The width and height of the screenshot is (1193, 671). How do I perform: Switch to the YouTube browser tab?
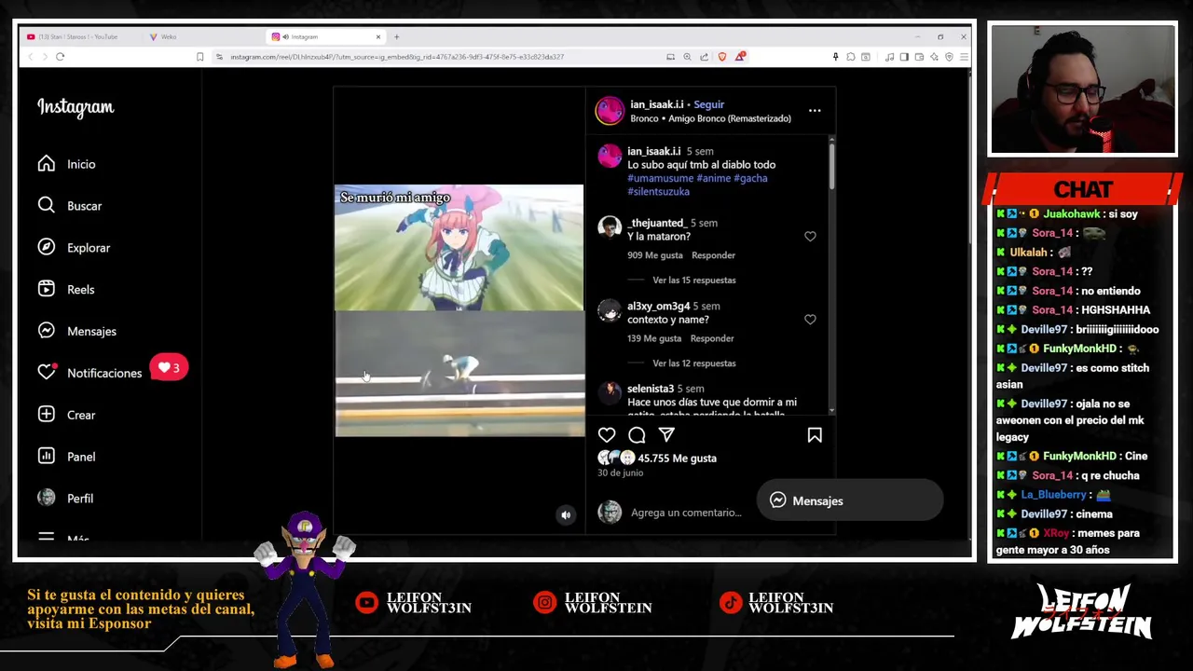click(78, 37)
